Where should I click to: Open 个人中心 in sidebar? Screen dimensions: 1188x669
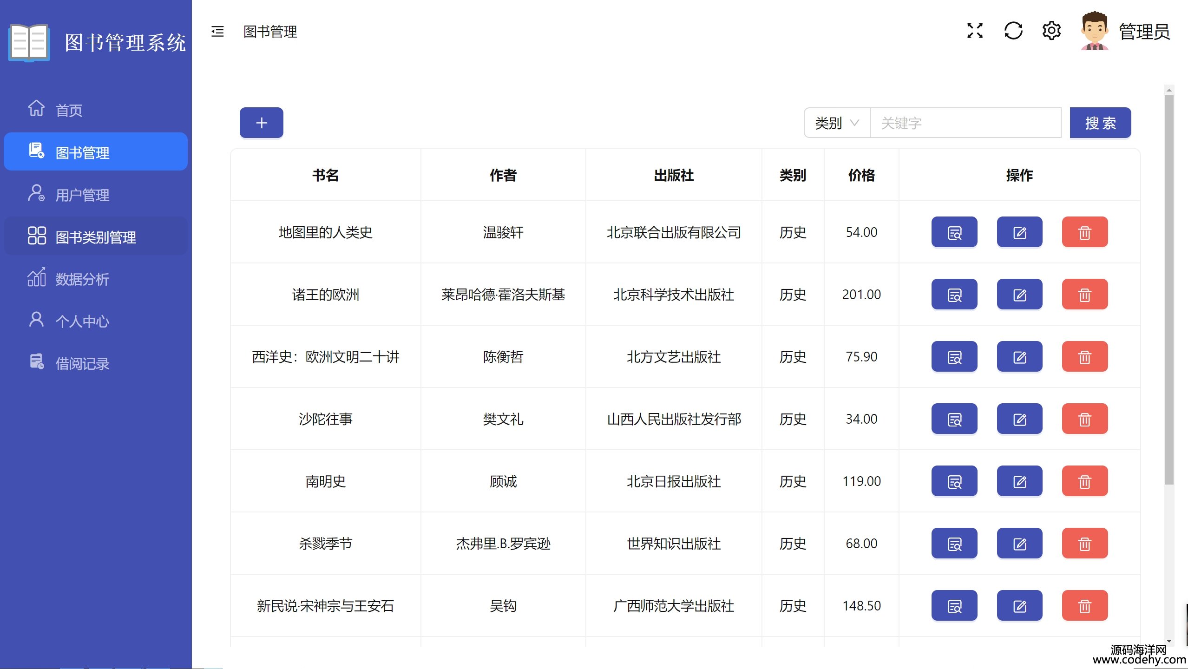point(96,321)
